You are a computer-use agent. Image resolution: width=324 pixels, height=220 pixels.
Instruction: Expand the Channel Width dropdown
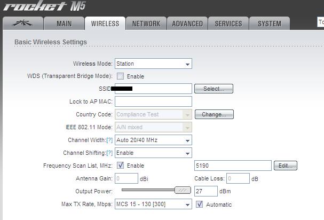153,140
